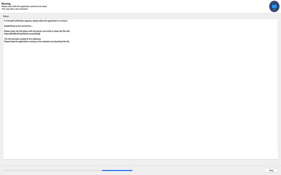Click the blue monitor application icon
Screen dimensions: 281x175
(274, 7)
